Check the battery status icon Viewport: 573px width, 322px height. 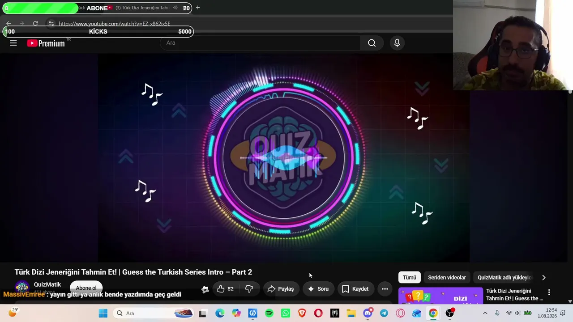(x=528, y=313)
